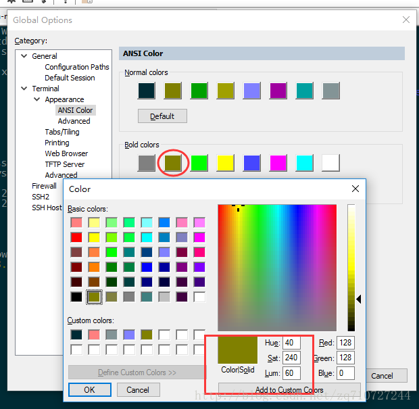419x409 pixels.
Task: Select pure red basic color
Action: tap(76, 237)
